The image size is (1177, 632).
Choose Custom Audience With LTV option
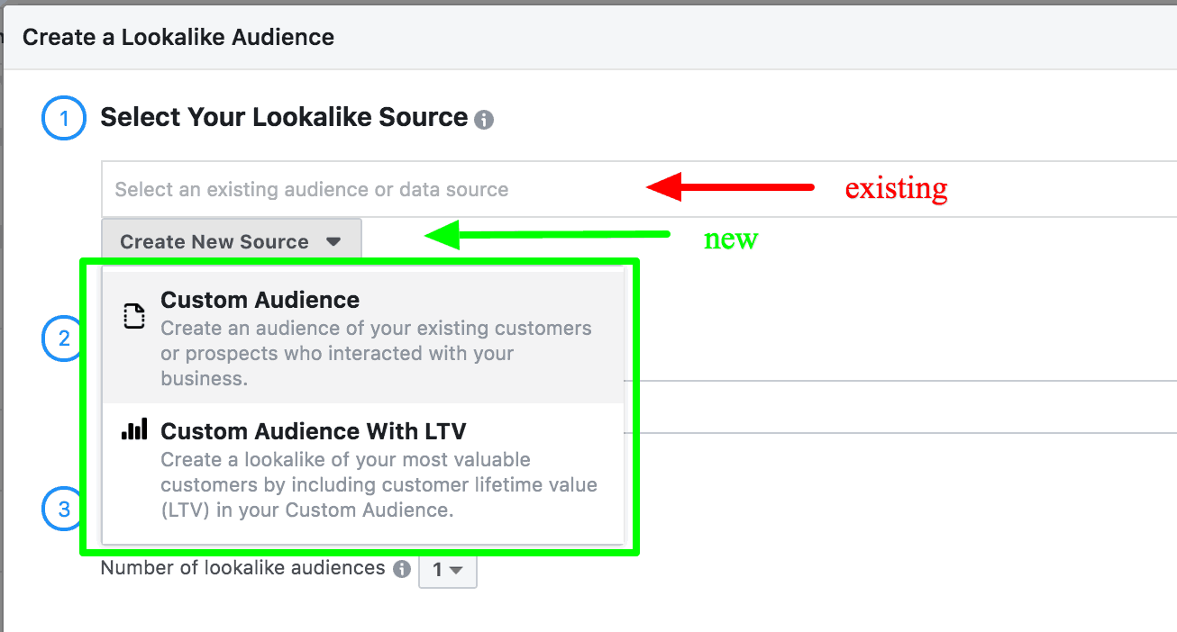(x=363, y=473)
